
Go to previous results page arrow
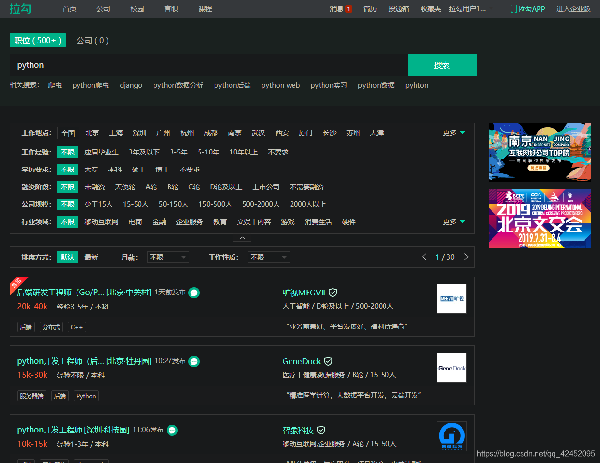424,257
